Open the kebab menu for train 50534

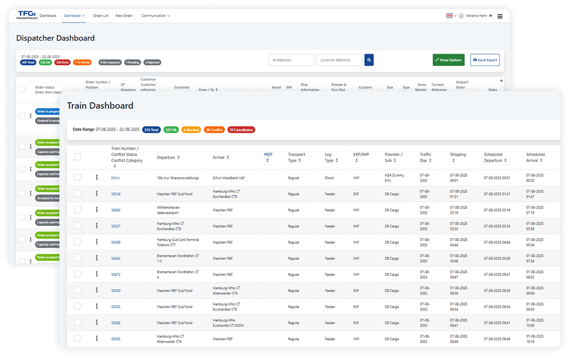[96, 193]
